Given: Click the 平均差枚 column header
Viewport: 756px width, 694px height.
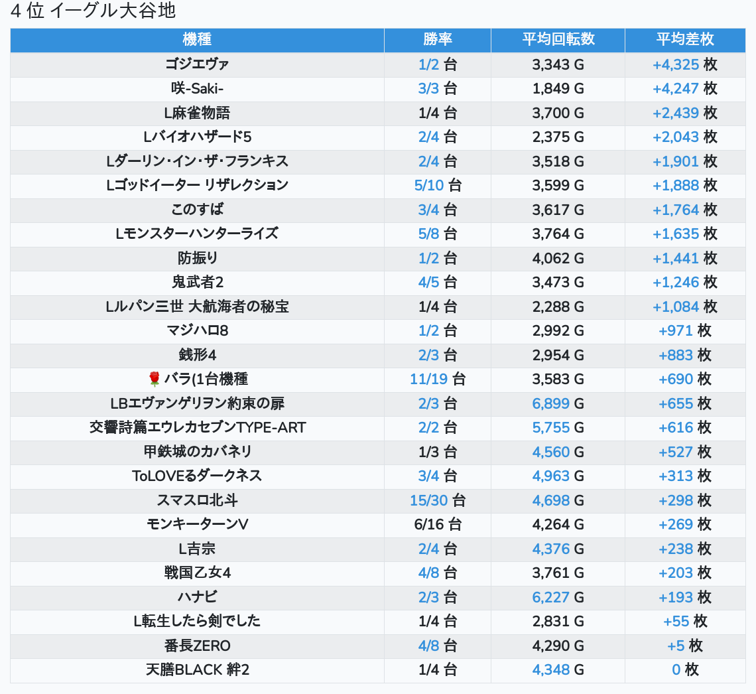Looking at the screenshot, I should (x=684, y=39).
